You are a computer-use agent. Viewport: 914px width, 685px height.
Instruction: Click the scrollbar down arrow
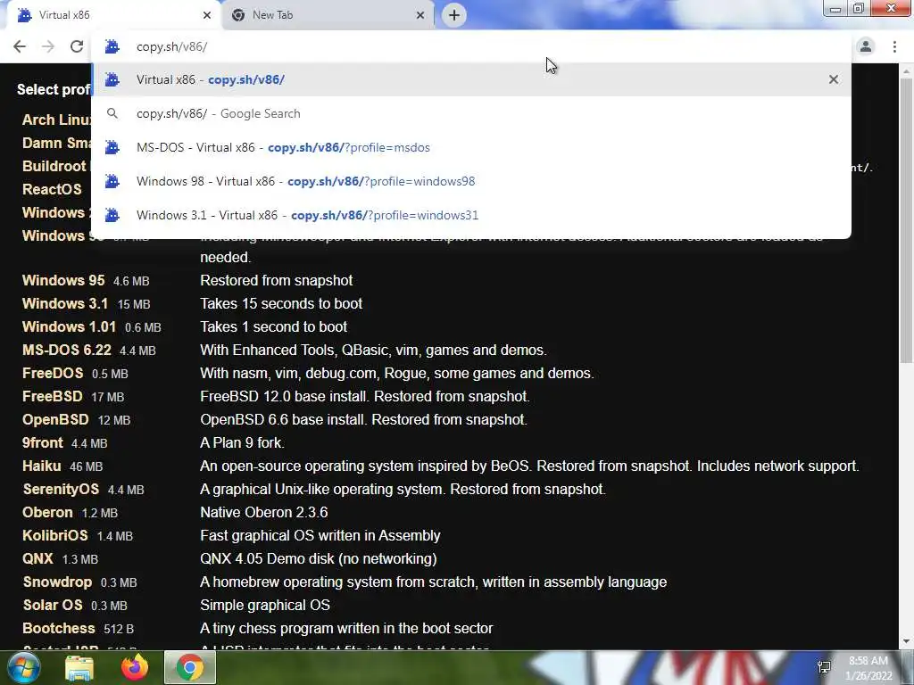click(x=907, y=642)
